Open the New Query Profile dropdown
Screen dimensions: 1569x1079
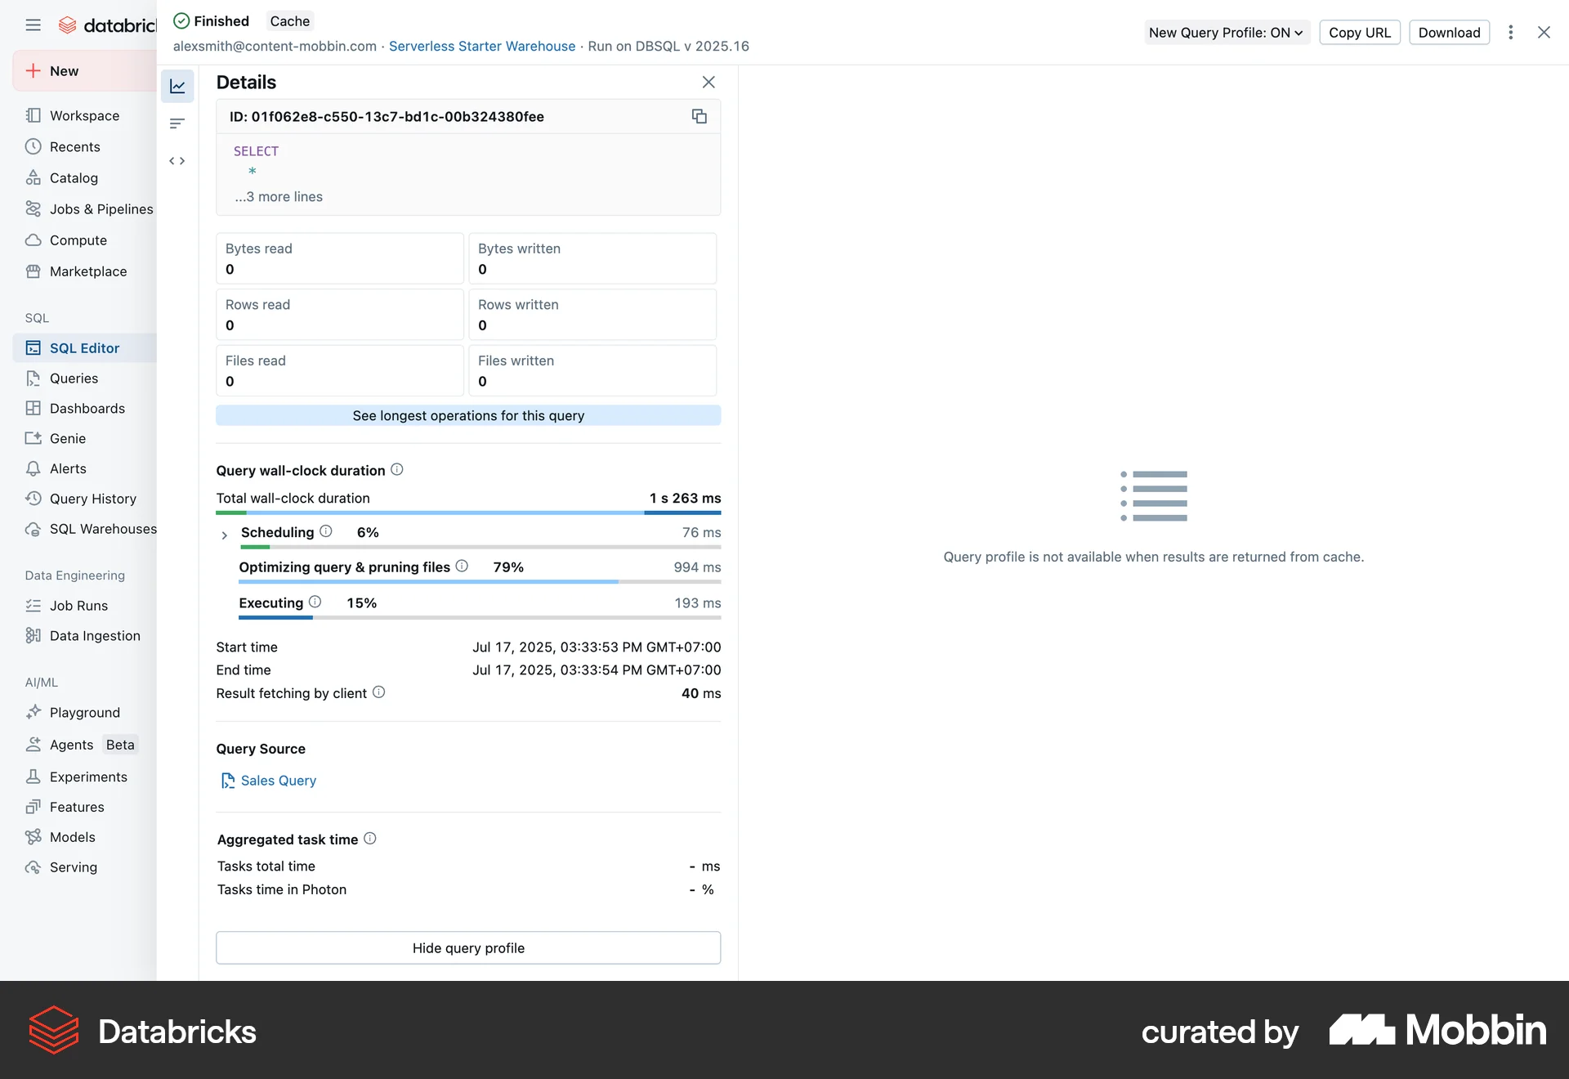pyautogui.click(x=1226, y=33)
